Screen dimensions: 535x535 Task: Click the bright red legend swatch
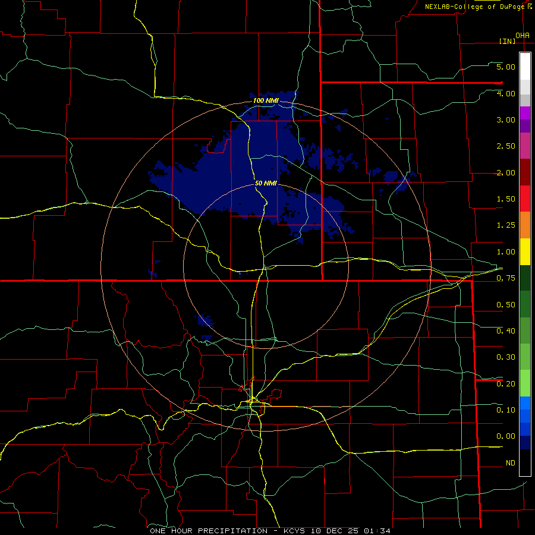(525, 199)
